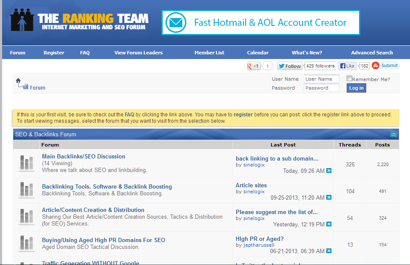Viewport: 410px width, 265px height.
Task: Open sinelogix profile under 'back linking' post
Action: [x=254, y=165]
